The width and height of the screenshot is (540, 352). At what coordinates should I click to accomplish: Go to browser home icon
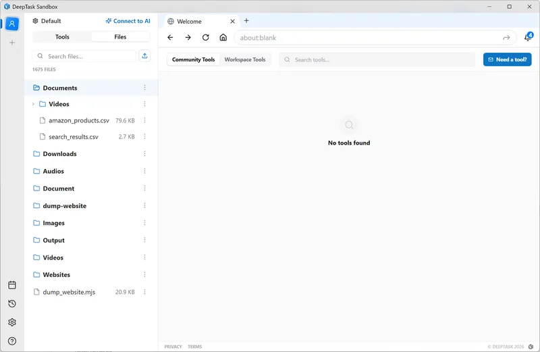point(223,38)
